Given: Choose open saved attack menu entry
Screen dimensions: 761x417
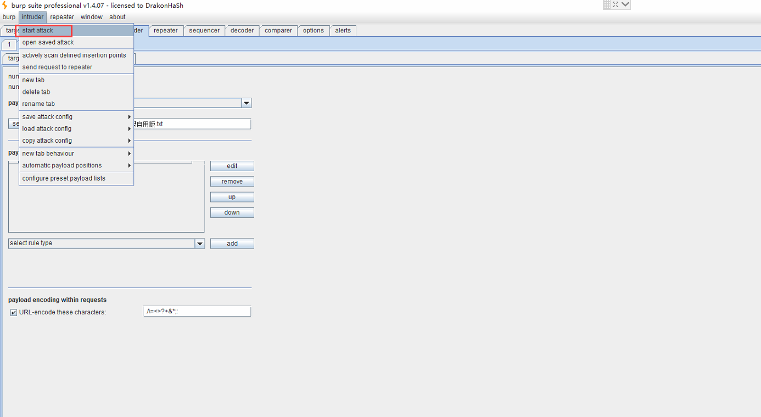Looking at the screenshot, I should [76, 42].
